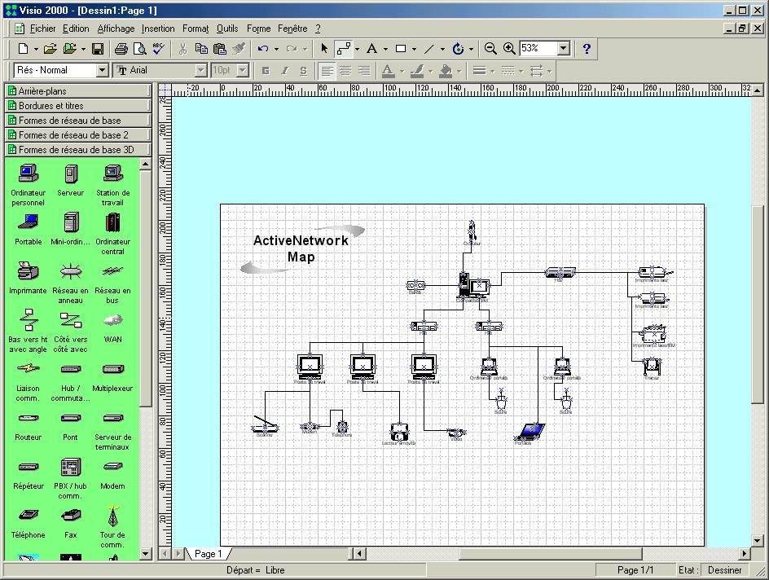Select the Pointer tool arrow
The height and width of the screenshot is (580, 769).
click(x=324, y=49)
